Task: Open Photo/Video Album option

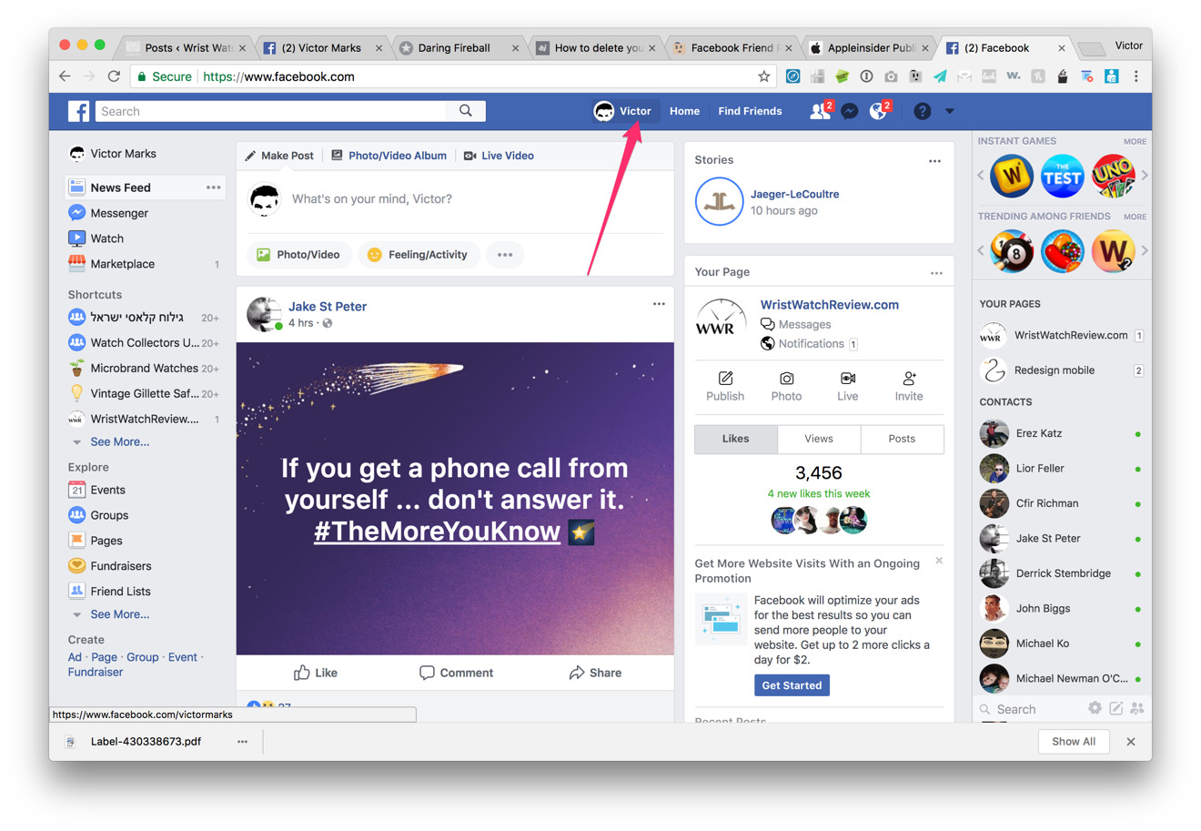Action: coord(389,156)
